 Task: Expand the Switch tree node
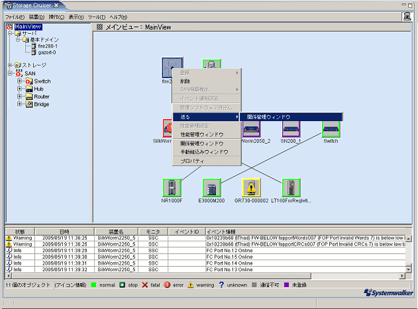19,81
